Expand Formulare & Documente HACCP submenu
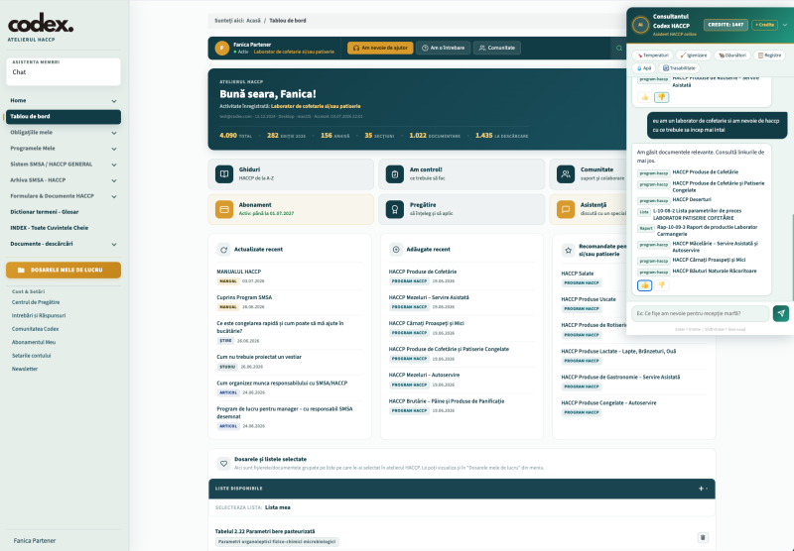 coord(64,196)
